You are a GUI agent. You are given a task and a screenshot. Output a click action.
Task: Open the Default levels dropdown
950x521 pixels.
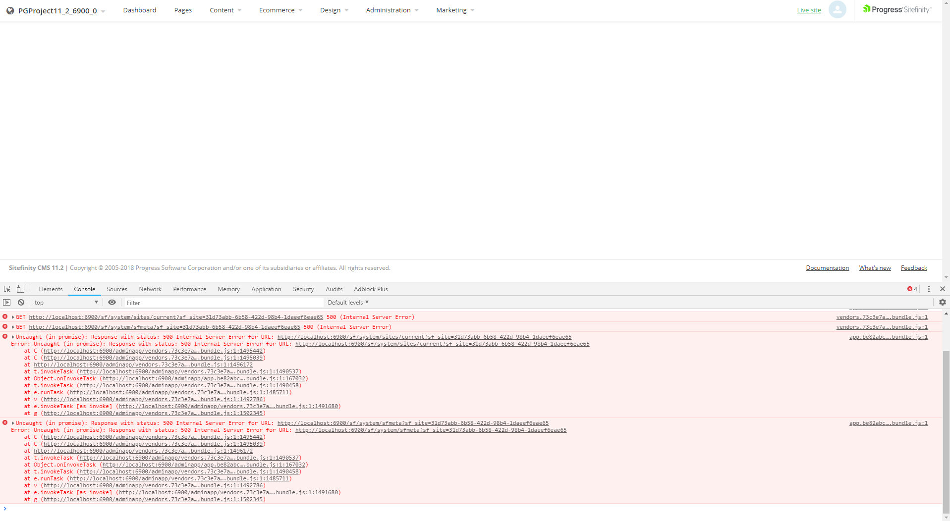(348, 302)
